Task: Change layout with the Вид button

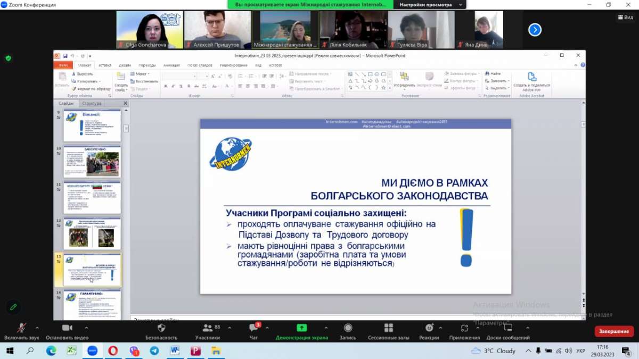Action: 625,17
